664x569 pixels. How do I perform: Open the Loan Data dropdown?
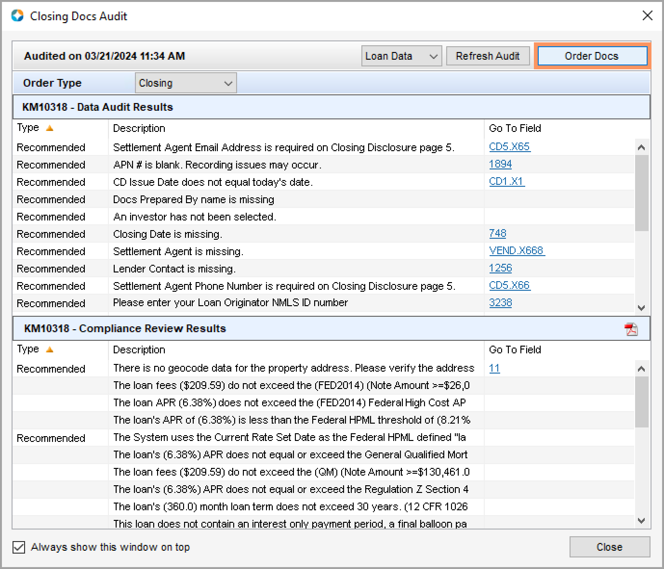(x=401, y=56)
